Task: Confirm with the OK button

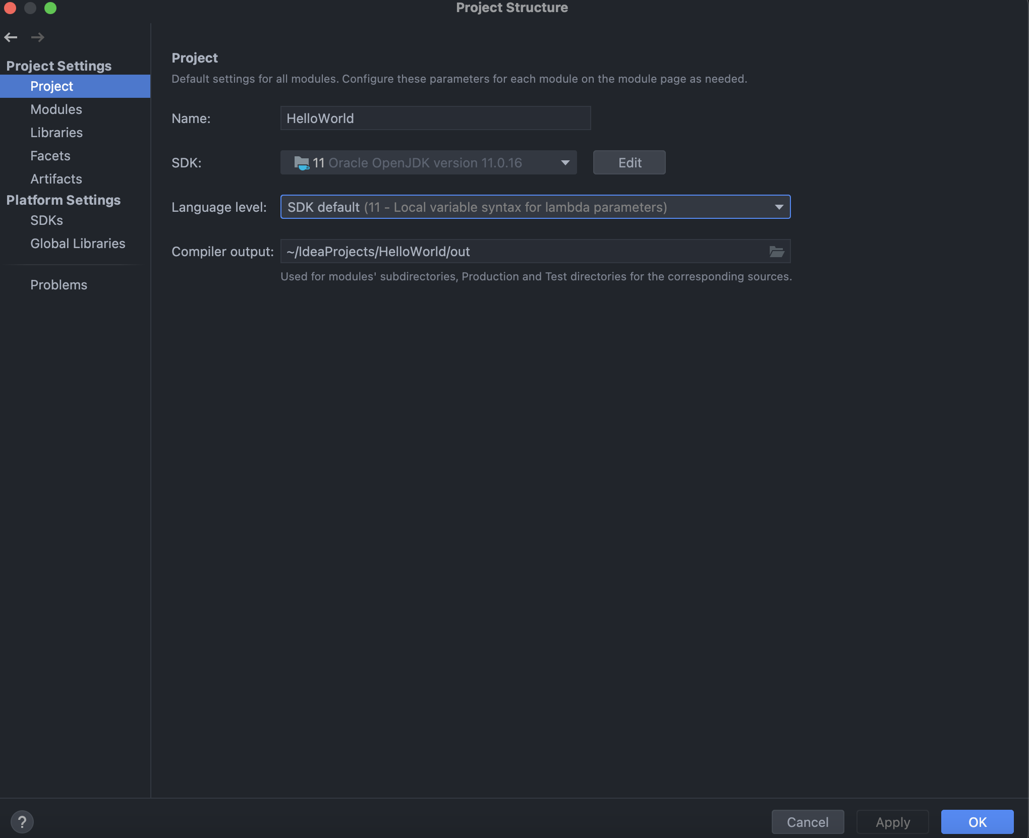Action: [977, 822]
